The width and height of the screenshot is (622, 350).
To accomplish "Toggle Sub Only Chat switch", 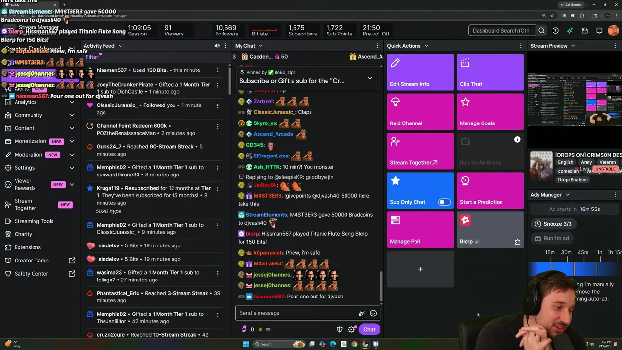I will 444,202.
